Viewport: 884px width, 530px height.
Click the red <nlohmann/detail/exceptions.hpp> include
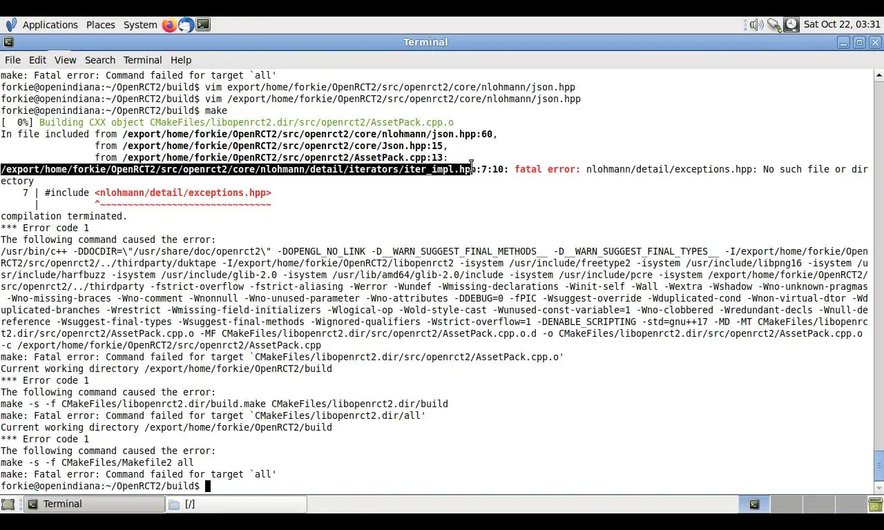(183, 193)
